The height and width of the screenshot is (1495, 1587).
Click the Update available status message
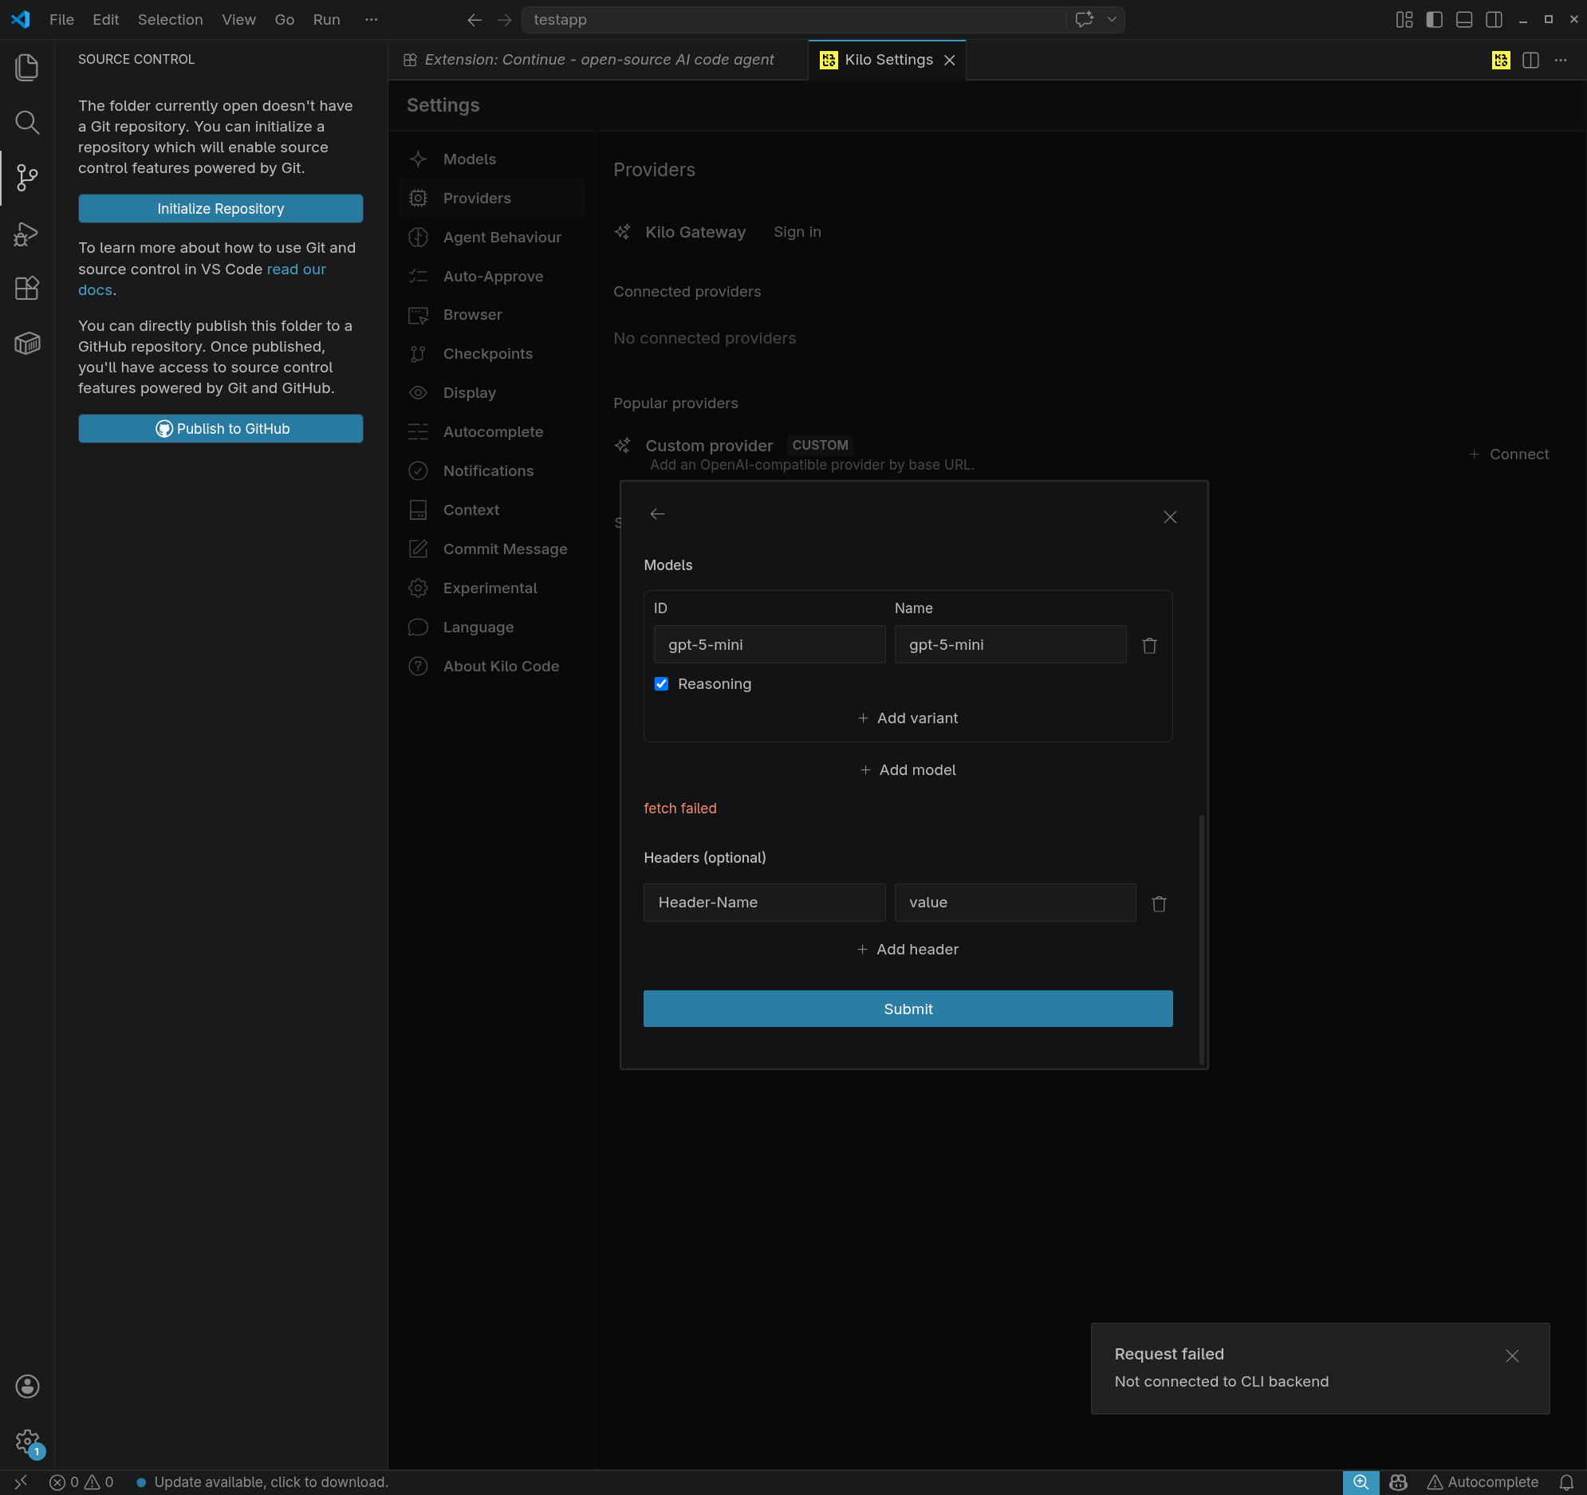(262, 1482)
